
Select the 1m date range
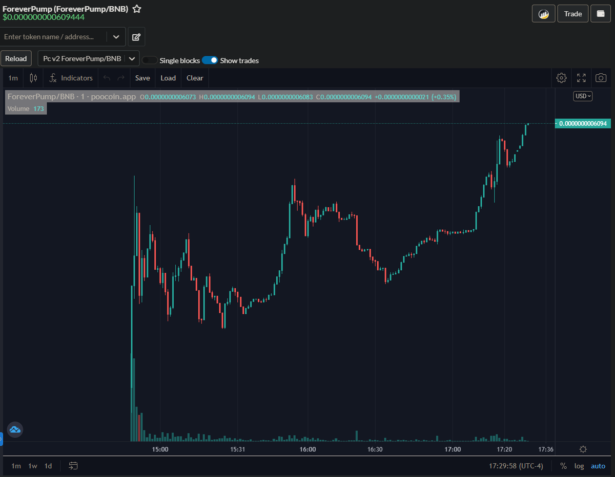pos(16,466)
